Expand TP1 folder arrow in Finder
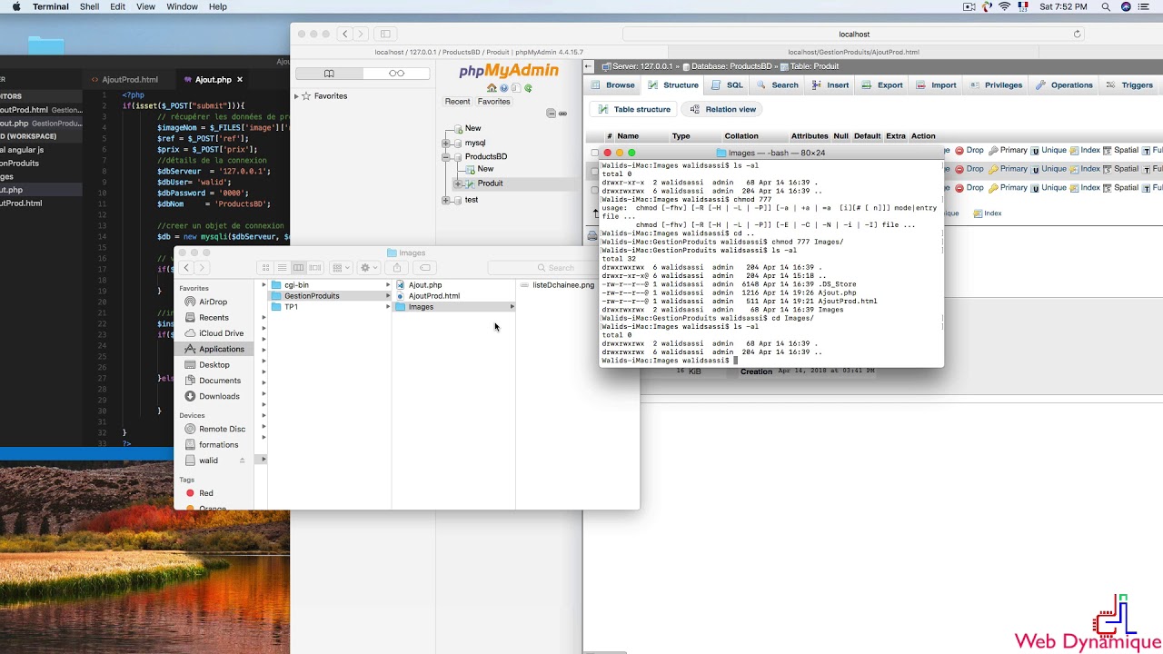Viewport: 1163px width, 654px height. pyautogui.click(x=388, y=307)
